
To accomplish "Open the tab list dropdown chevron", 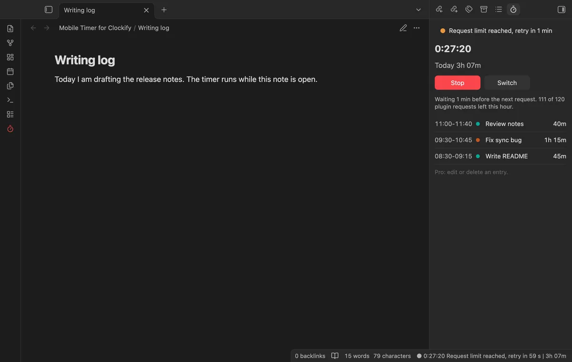I will point(419,10).
